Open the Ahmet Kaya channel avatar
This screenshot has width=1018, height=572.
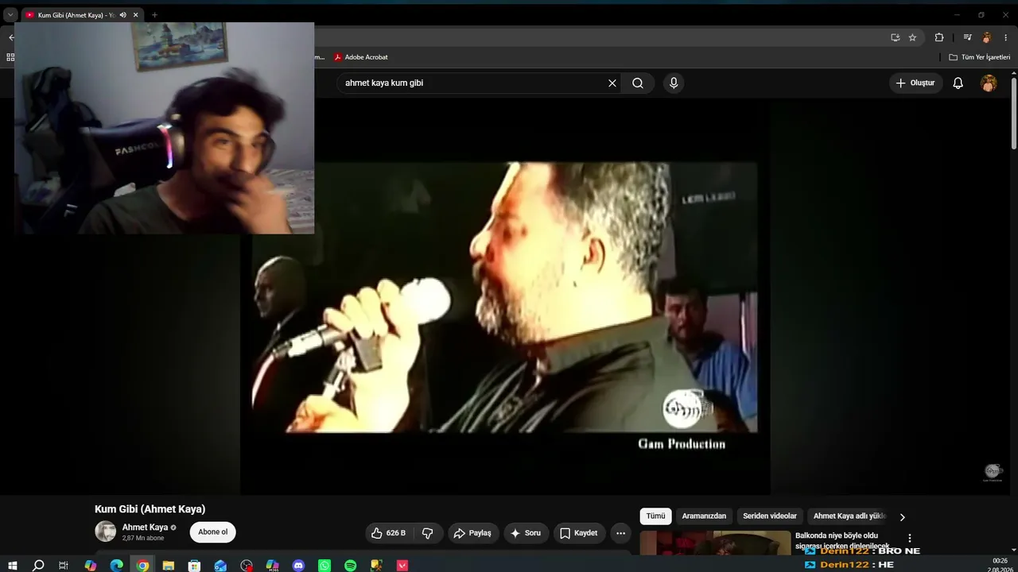[105, 531]
